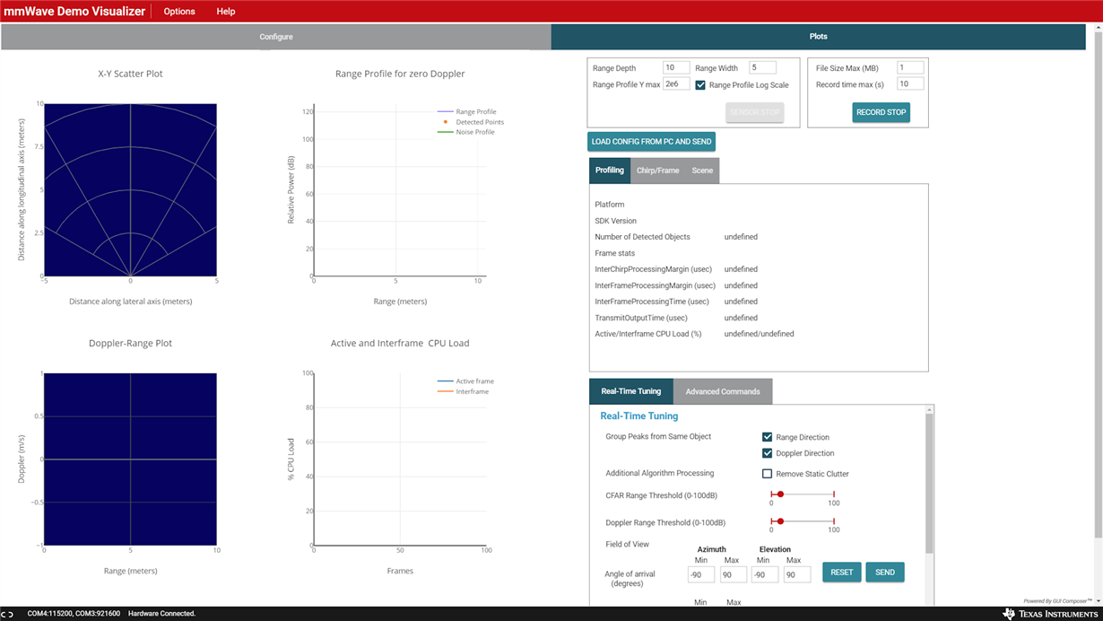
Task: Switch to the Plots tab
Action: [x=818, y=37]
